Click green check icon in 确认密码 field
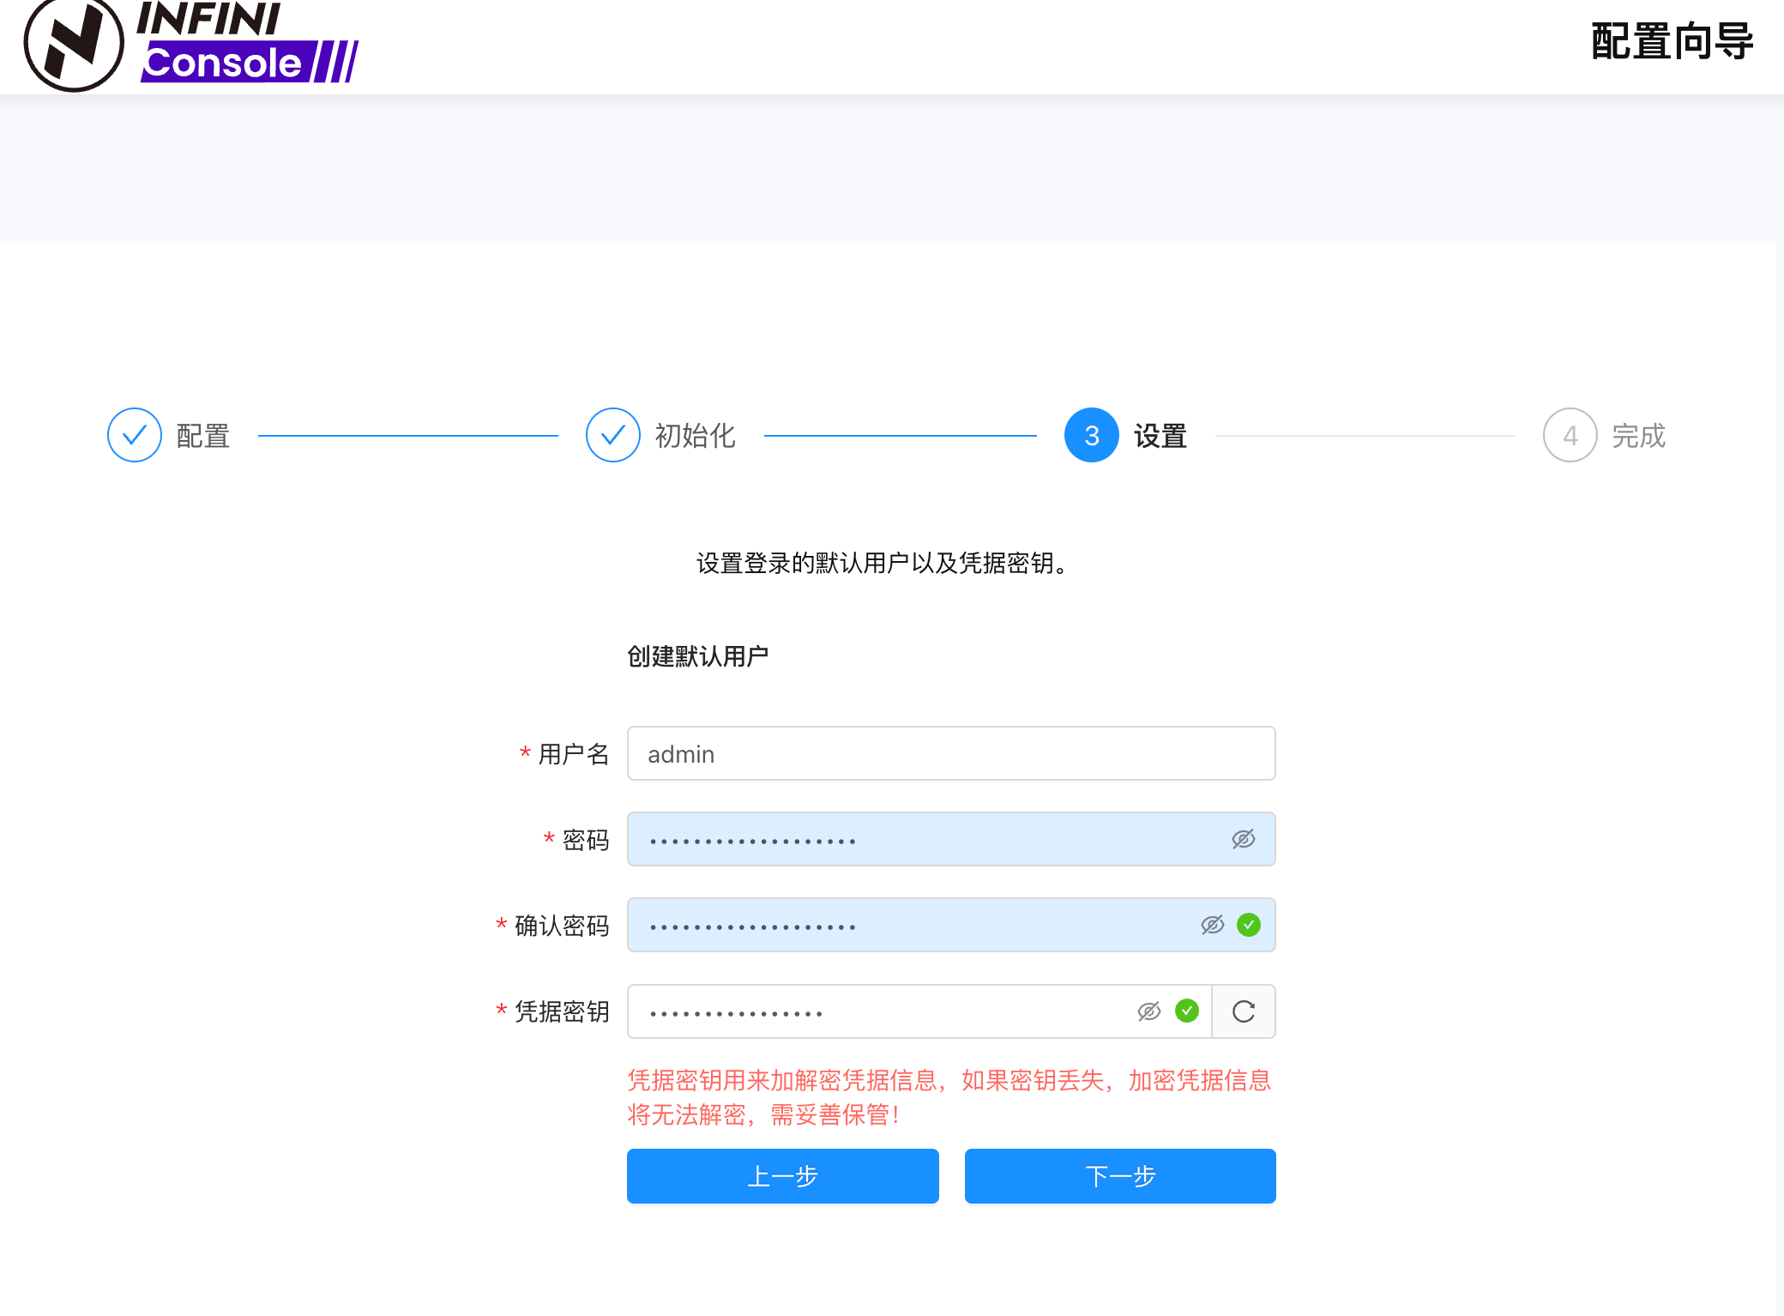The width and height of the screenshot is (1784, 1316). (1249, 925)
